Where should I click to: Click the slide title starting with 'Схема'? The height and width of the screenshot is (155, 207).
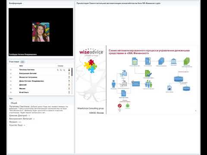click(x=149, y=52)
